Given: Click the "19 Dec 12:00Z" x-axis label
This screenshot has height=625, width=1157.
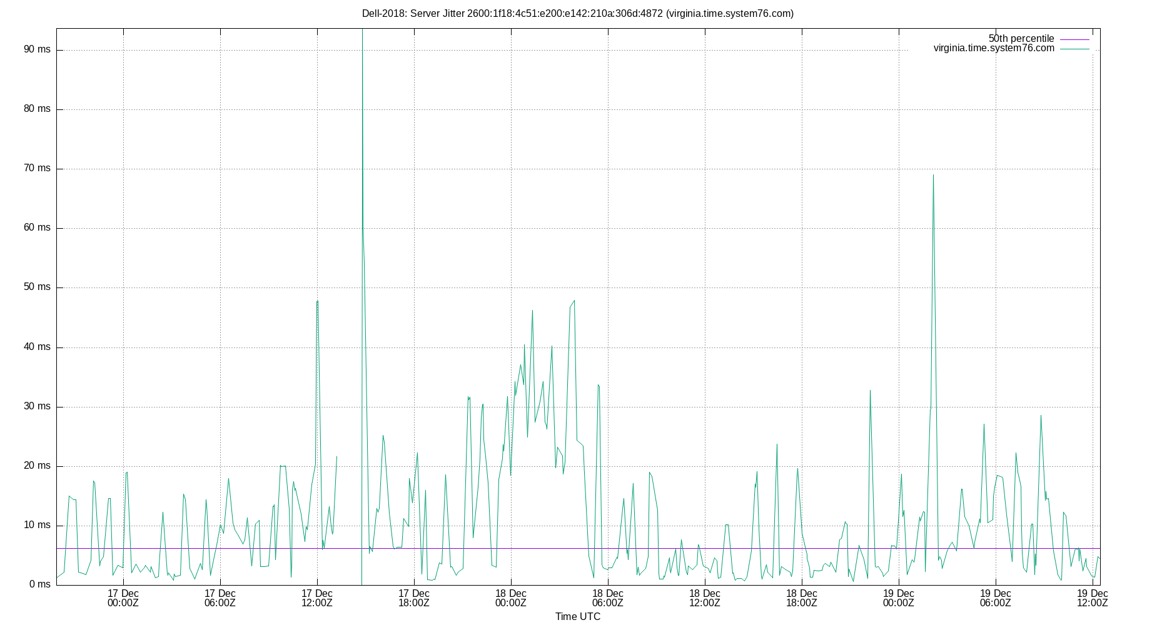Looking at the screenshot, I should point(1092,599).
